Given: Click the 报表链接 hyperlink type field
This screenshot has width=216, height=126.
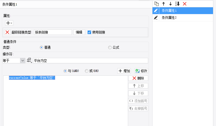Looking at the screenshot, I should coord(53,32).
